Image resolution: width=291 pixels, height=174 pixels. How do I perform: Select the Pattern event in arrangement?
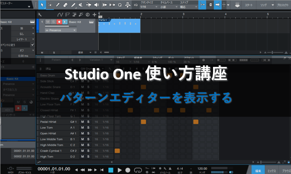click(x=120, y=26)
